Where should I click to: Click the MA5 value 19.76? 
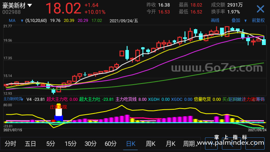click(55, 21)
